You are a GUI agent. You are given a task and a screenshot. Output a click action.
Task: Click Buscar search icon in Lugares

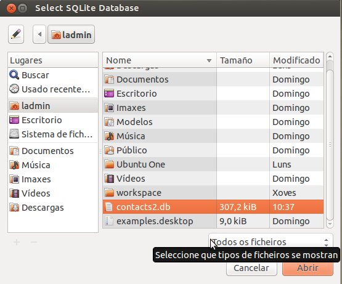[x=14, y=75]
